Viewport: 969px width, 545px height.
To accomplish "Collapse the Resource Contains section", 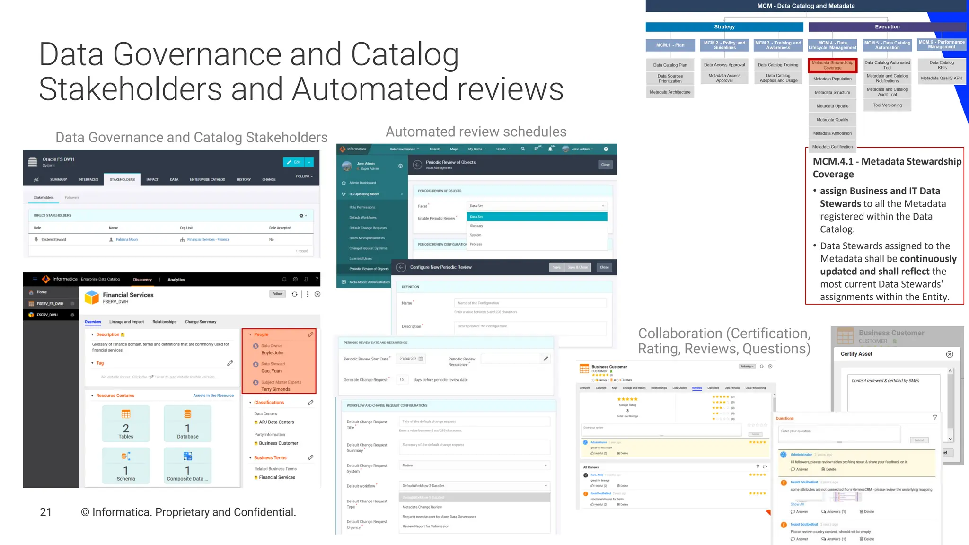I will pyautogui.click(x=92, y=396).
